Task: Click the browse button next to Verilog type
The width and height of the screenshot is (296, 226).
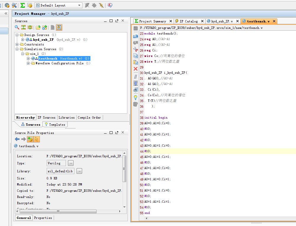Action: coord(71,163)
